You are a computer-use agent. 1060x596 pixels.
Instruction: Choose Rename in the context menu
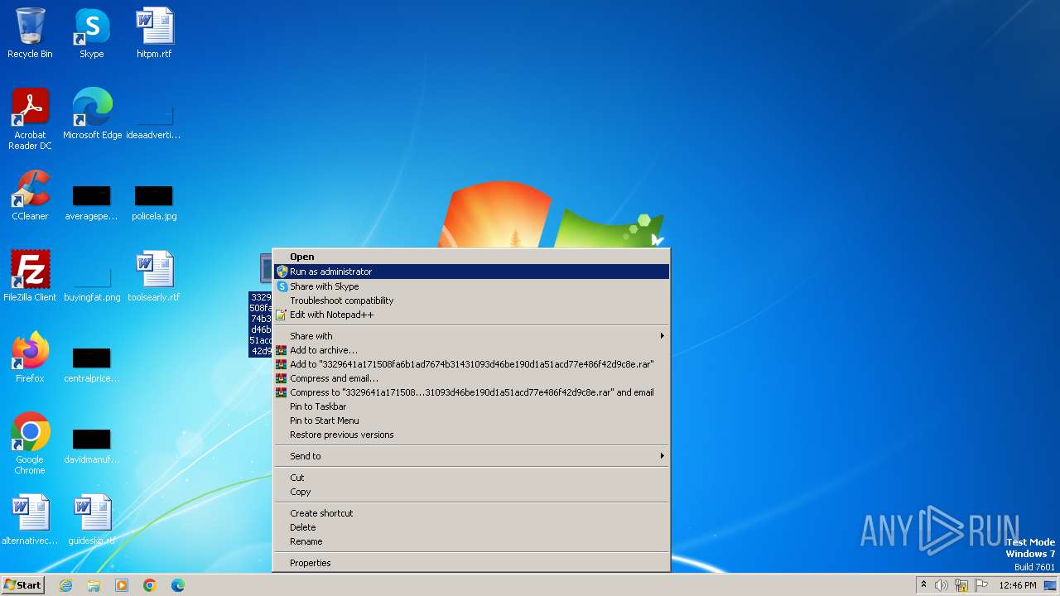(471, 541)
